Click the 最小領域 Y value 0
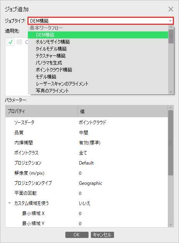This screenshot has height=243, width=179. pyautogui.click(x=80, y=224)
